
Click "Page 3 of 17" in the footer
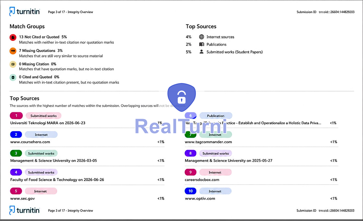pyautogui.click(x=57, y=211)
